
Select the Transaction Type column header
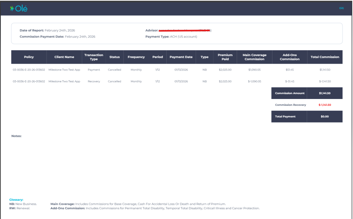tap(94, 57)
